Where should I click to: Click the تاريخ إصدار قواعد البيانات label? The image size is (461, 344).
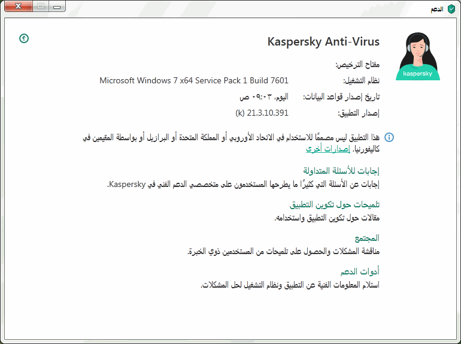341,97
